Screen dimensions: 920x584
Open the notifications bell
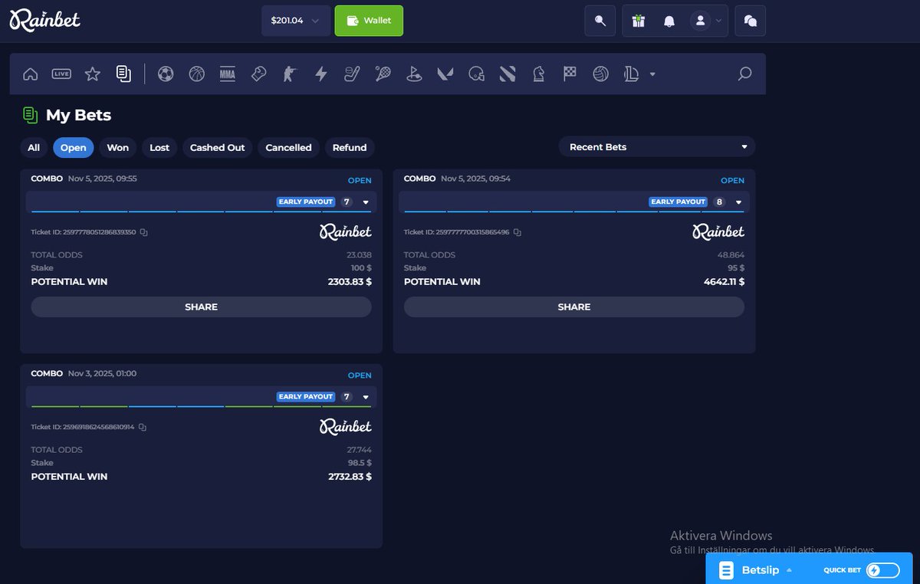[669, 21]
